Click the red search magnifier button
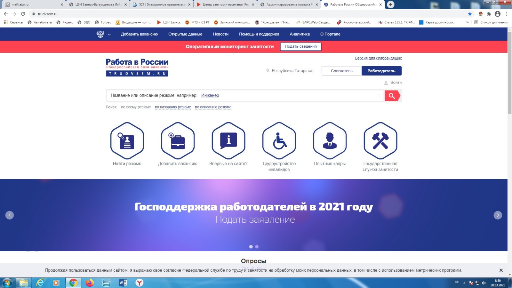The image size is (512, 288). coord(392,96)
